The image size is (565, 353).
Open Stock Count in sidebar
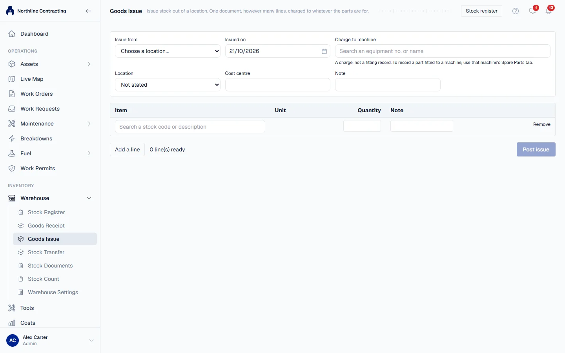(x=55, y=279)
